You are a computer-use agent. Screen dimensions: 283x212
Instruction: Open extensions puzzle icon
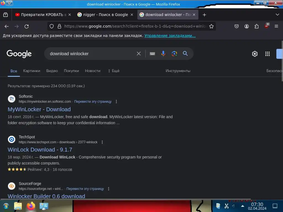click(x=256, y=26)
